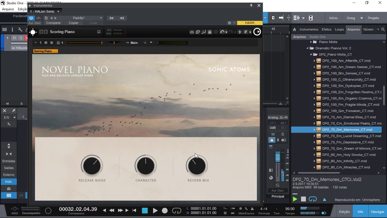Toggle transport loop button
Image resolution: width=387 pixels, height=218 pixels.
pyautogui.click(x=177, y=210)
